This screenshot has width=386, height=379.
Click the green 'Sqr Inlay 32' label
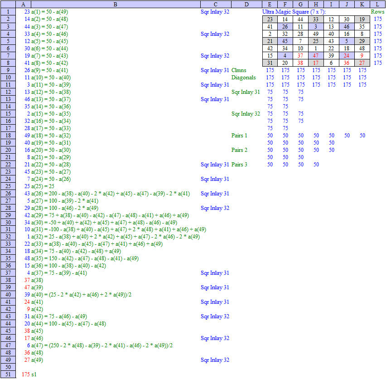pos(246,114)
